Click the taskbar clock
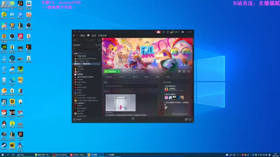Image resolution: width=280 pixels, height=157 pixels. (x=276, y=155)
